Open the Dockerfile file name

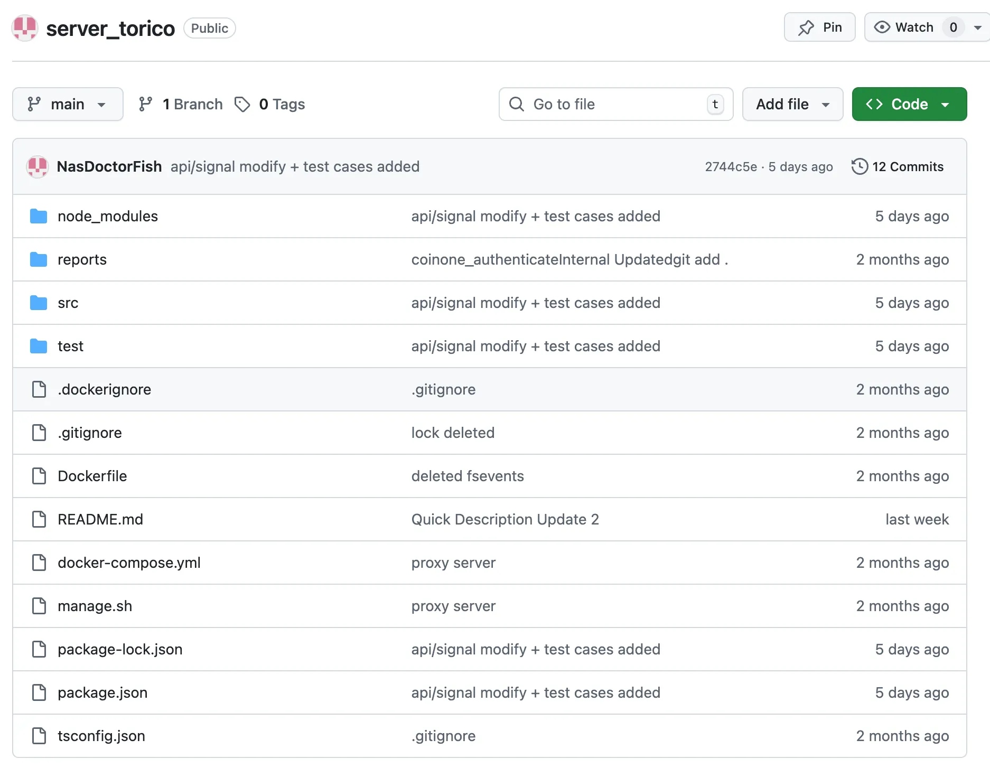[92, 476]
